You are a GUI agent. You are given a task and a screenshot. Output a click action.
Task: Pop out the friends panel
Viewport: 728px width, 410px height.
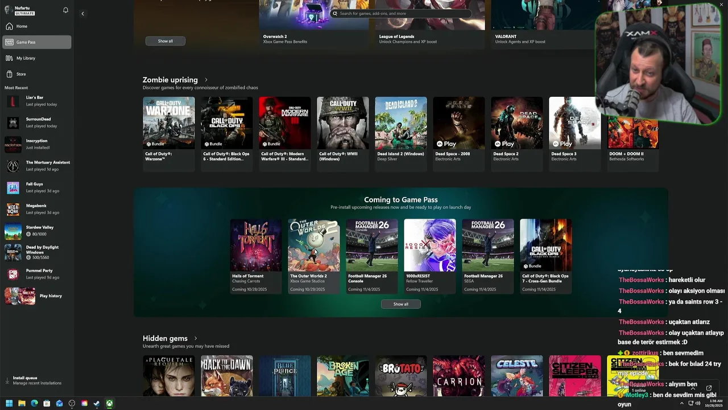[x=709, y=388]
